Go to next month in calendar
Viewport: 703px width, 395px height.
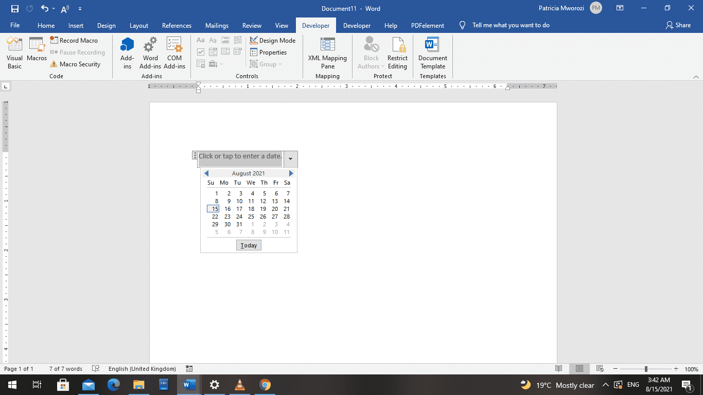[291, 173]
